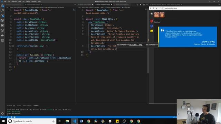This screenshot has height=124, width=221.
Task: Switch to the team-member.model.ts tab
Action: coord(33,4)
